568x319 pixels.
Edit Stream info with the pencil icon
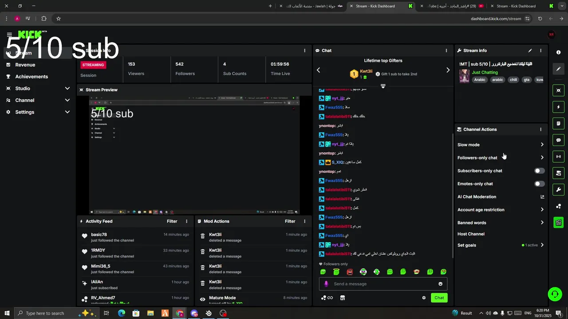pyautogui.click(x=530, y=51)
